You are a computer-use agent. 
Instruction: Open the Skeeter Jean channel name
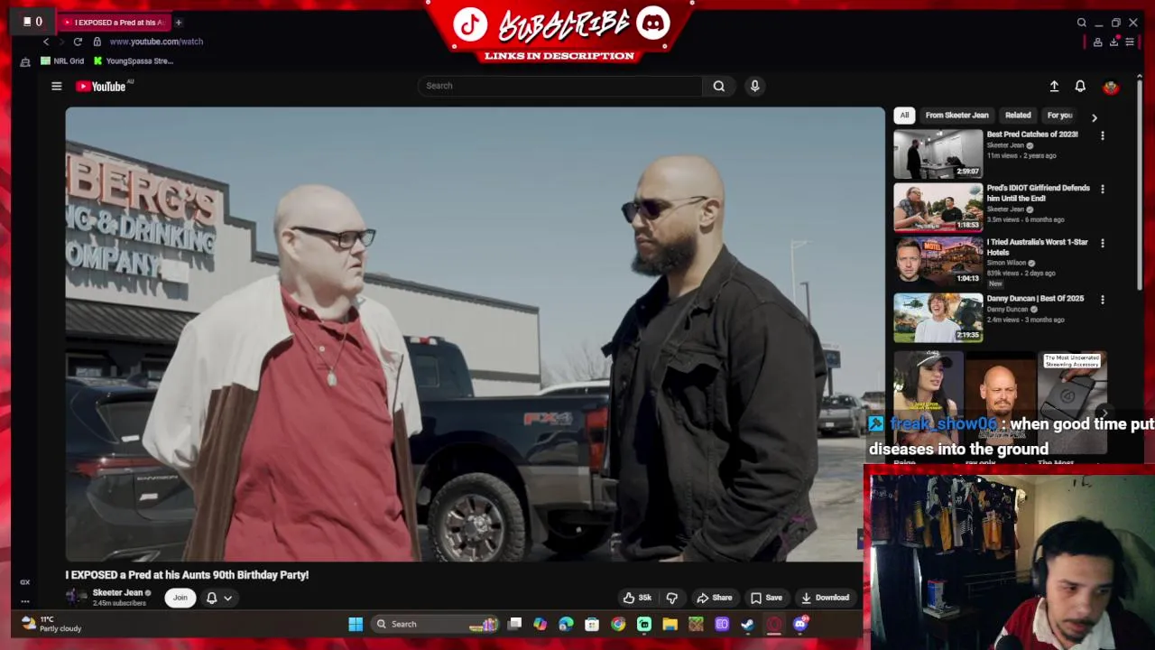tap(117, 593)
